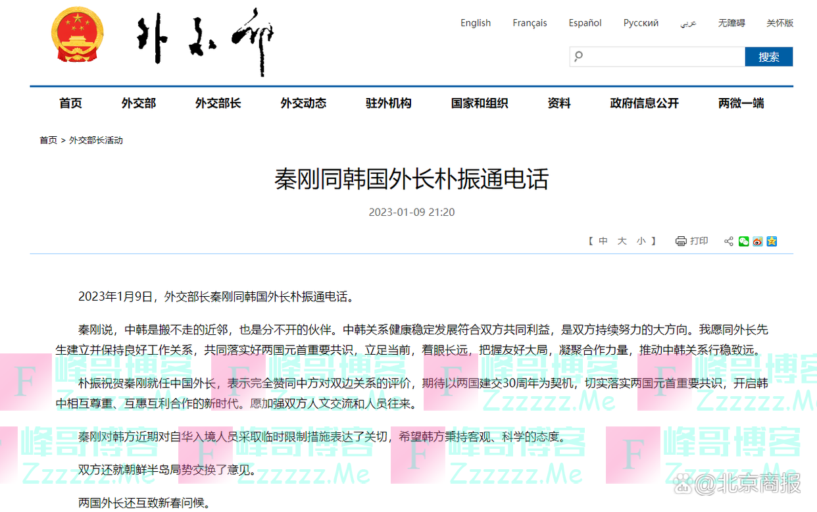Image resolution: width=817 pixels, height=512 pixels.
Task: Share article to Sina Weibo
Action: [x=758, y=242]
